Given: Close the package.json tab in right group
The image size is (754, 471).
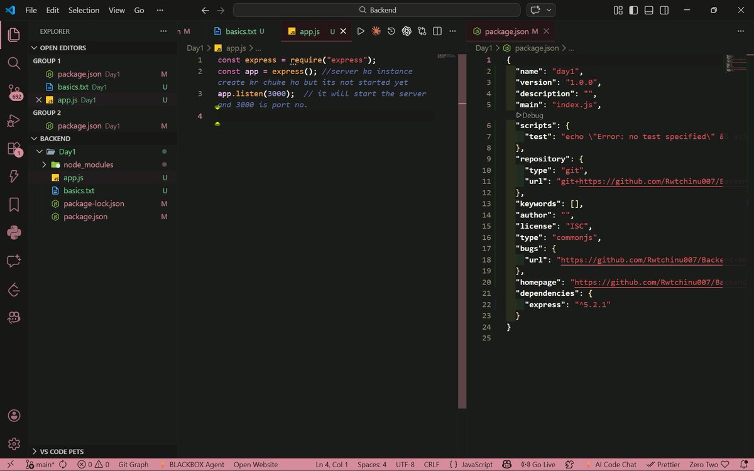Looking at the screenshot, I should [547, 31].
